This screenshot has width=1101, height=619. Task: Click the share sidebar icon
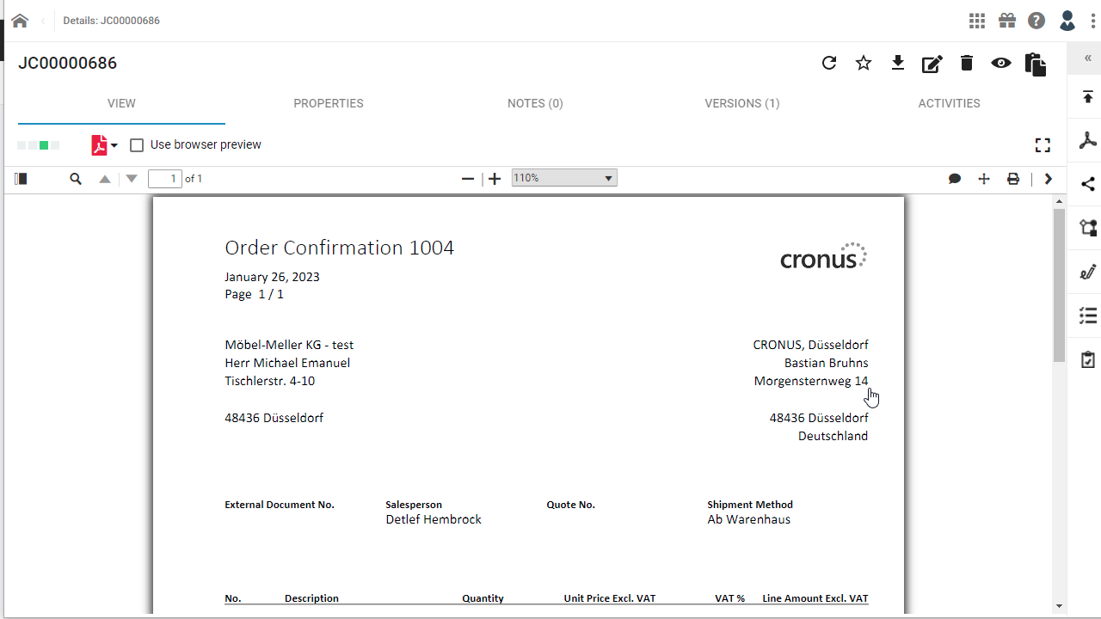click(x=1088, y=184)
